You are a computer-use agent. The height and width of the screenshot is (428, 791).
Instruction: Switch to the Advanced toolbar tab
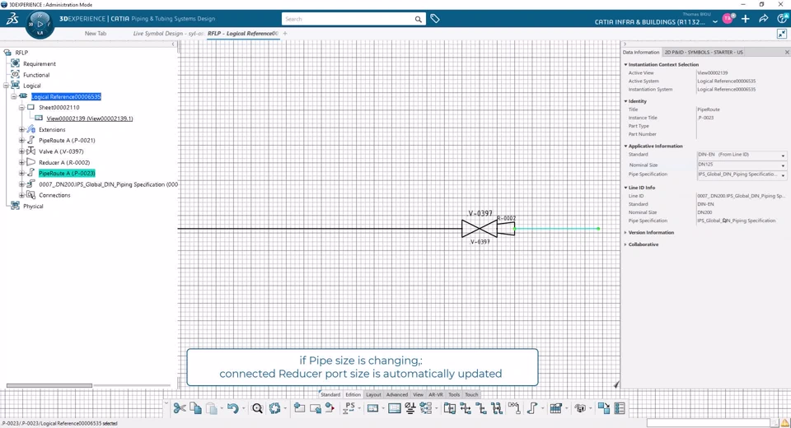click(x=397, y=395)
